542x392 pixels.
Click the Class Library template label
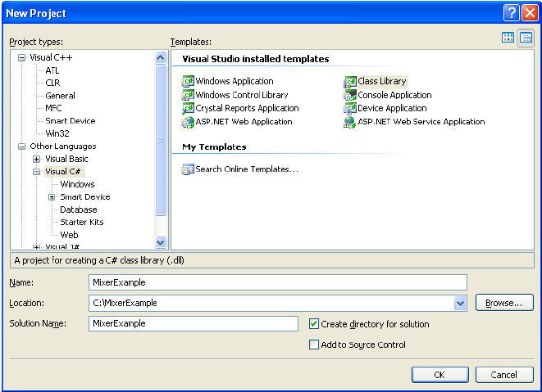pyautogui.click(x=382, y=82)
